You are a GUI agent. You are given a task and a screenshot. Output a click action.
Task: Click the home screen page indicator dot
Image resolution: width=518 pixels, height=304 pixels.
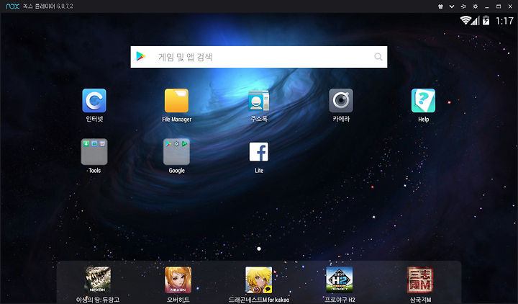coord(259,249)
